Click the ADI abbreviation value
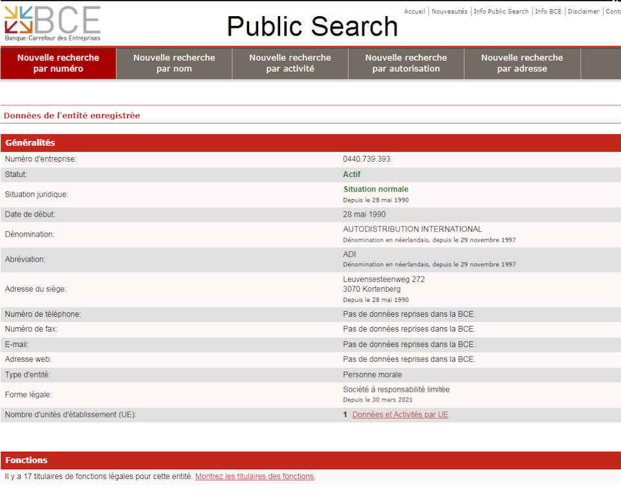The width and height of the screenshot is (621, 501). point(349,254)
